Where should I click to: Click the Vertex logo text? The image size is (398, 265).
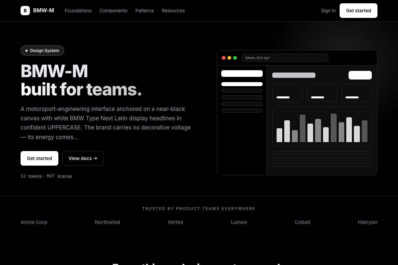click(175, 222)
